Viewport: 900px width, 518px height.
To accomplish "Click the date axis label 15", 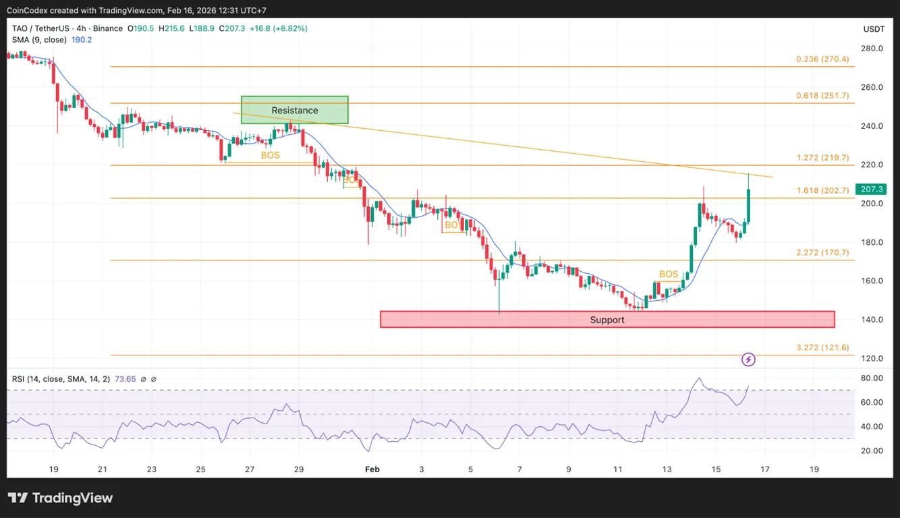I will [716, 469].
